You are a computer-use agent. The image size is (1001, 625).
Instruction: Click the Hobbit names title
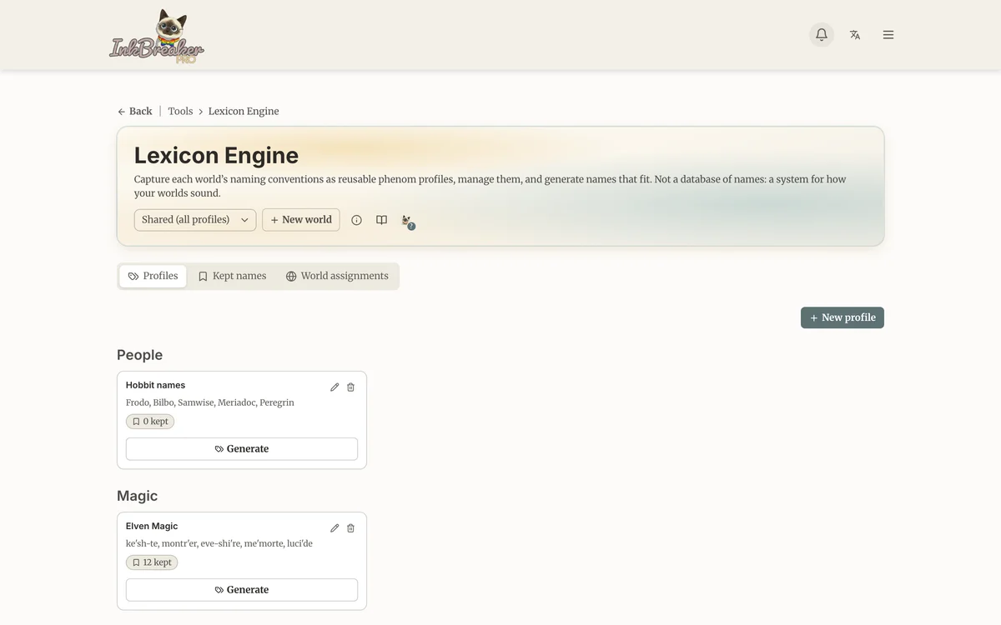point(155,385)
